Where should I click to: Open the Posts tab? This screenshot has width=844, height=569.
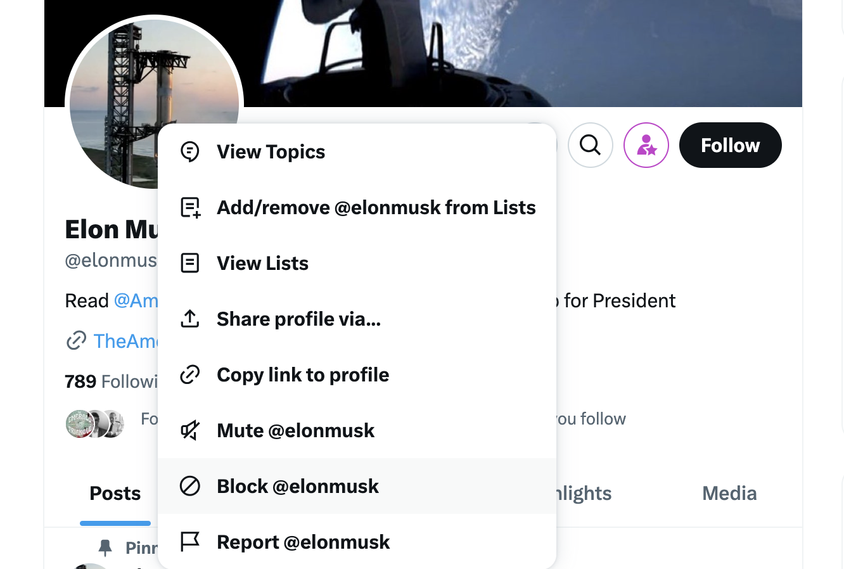pyautogui.click(x=115, y=494)
